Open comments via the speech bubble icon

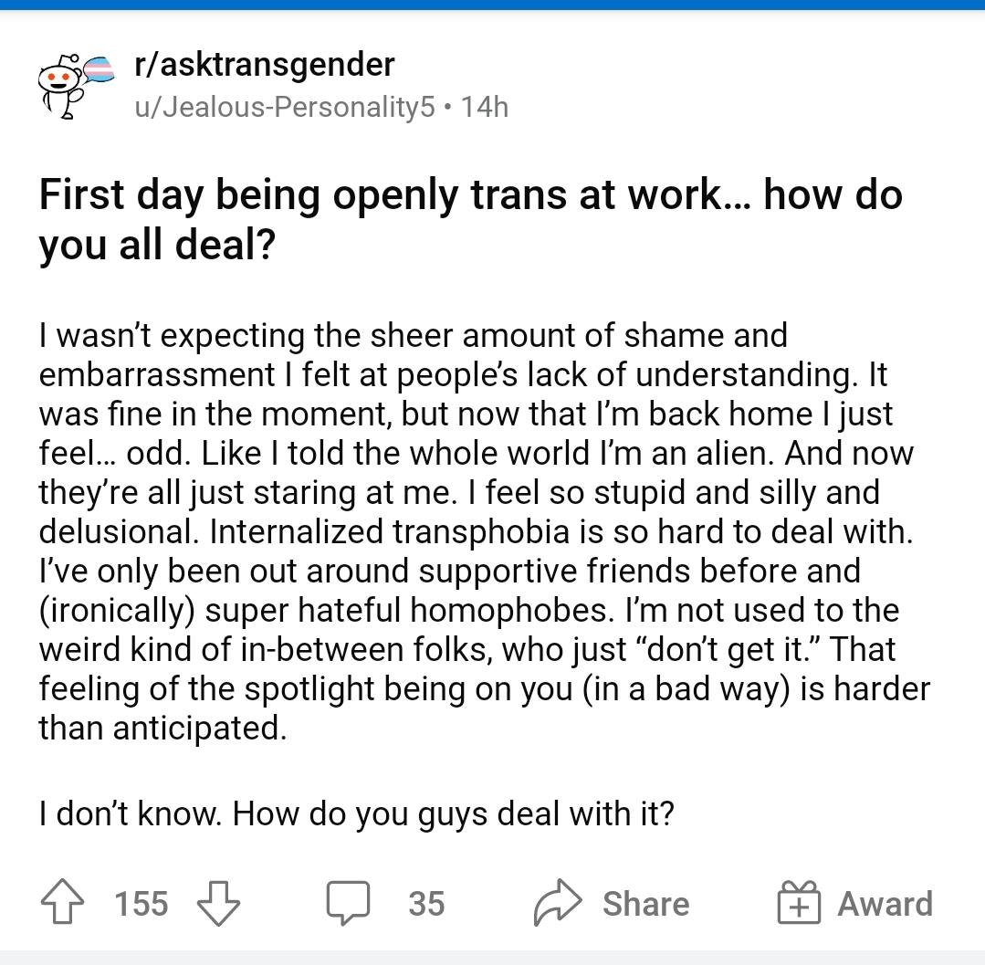[348, 904]
